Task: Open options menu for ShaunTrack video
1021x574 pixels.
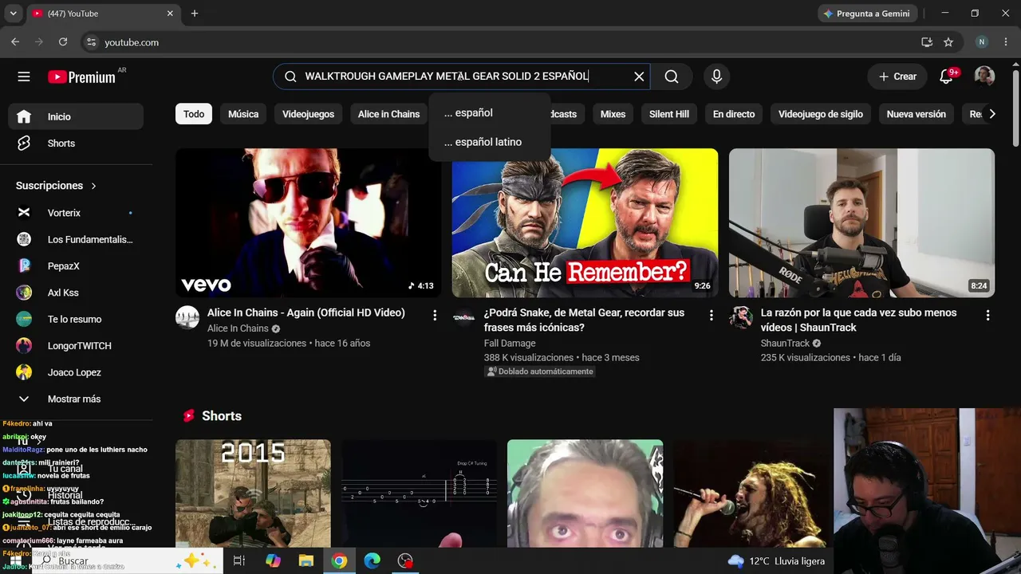Action: [x=988, y=315]
